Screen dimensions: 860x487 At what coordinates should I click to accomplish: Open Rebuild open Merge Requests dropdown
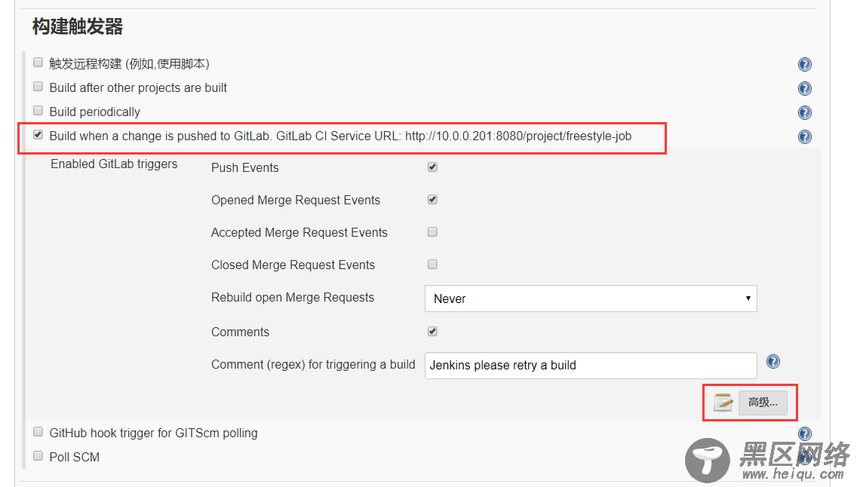[x=591, y=299]
